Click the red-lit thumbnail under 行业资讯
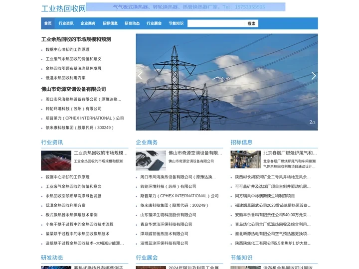Screen dimensions: 359x269 click(x=56, y=160)
